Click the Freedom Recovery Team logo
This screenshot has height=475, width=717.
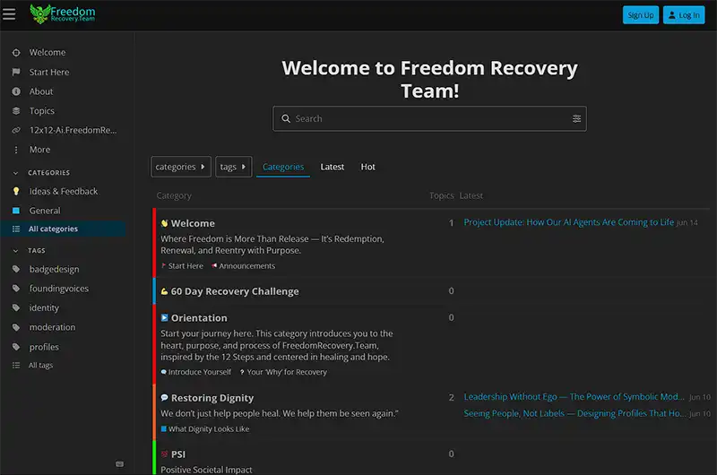(x=63, y=14)
